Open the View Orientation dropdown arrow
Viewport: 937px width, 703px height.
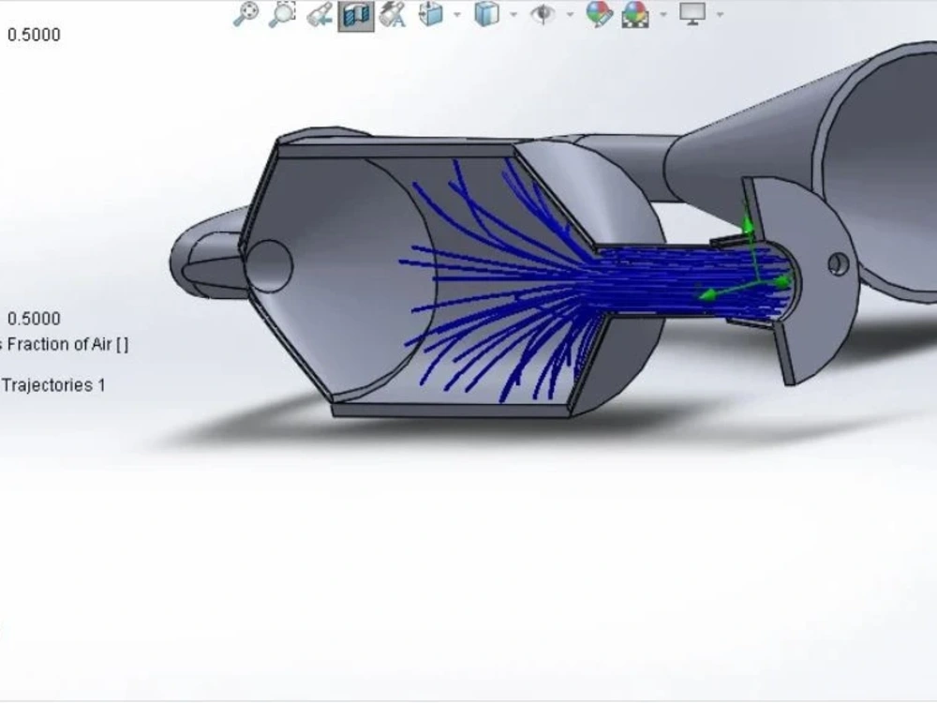pos(455,16)
